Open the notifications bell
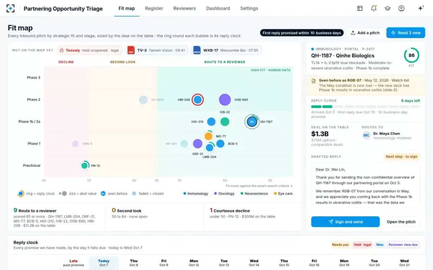Image resolution: width=433 pixels, height=270 pixels. point(374,8)
